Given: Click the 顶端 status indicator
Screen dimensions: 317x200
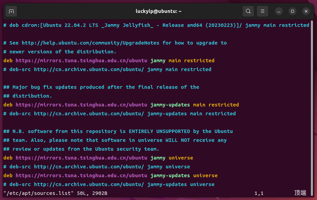Looking at the screenshot, I should [x=300, y=193].
